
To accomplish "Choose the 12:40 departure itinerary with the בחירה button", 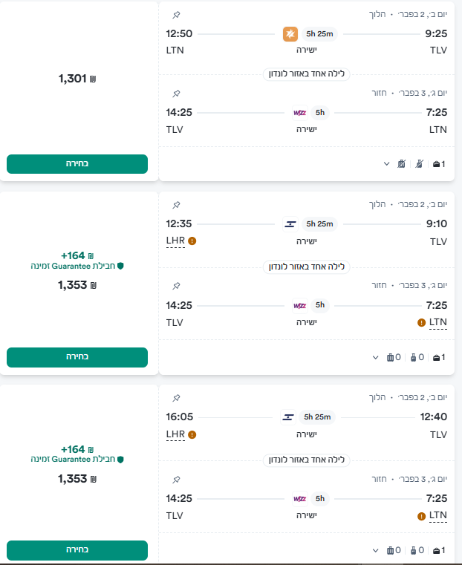I will [77, 550].
